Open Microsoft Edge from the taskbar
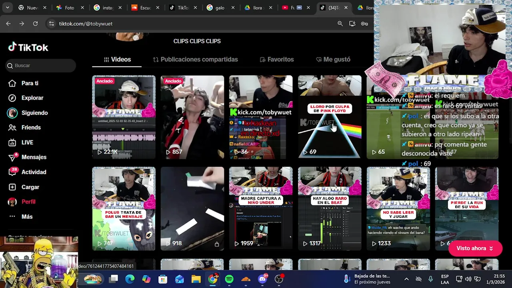512x288 pixels. click(130, 279)
